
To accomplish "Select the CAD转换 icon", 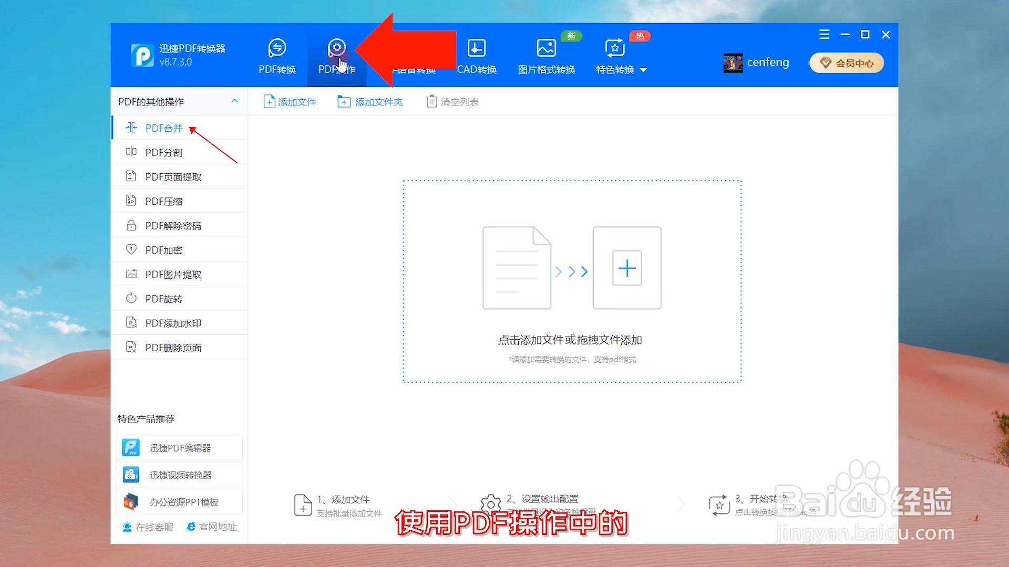I will click(x=476, y=48).
